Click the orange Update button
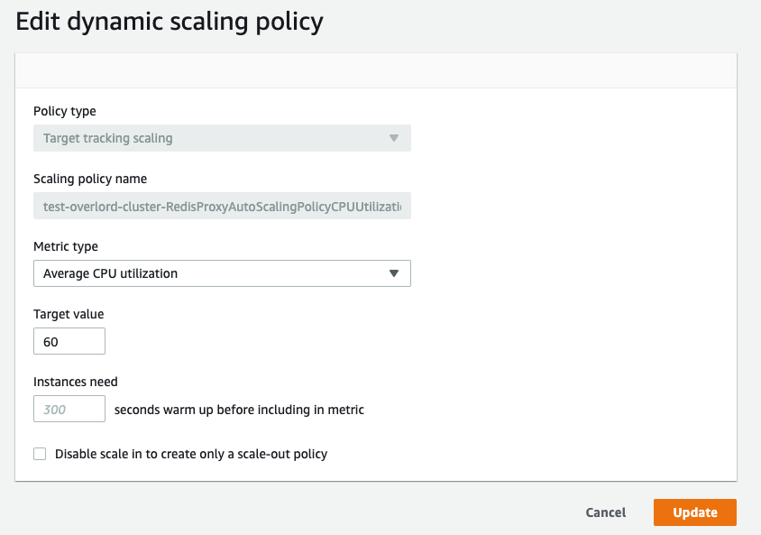 [695, 512]
